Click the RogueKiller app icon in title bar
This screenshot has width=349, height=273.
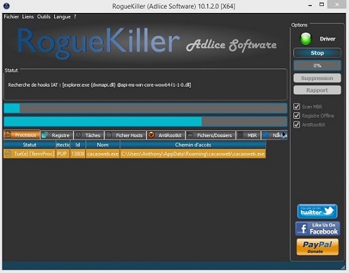pos(7,6)
